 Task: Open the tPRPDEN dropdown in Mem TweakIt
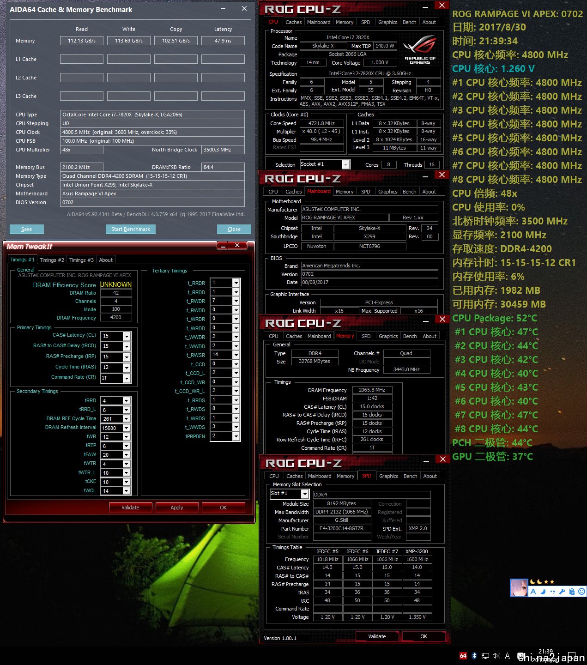tap(236, 436)
